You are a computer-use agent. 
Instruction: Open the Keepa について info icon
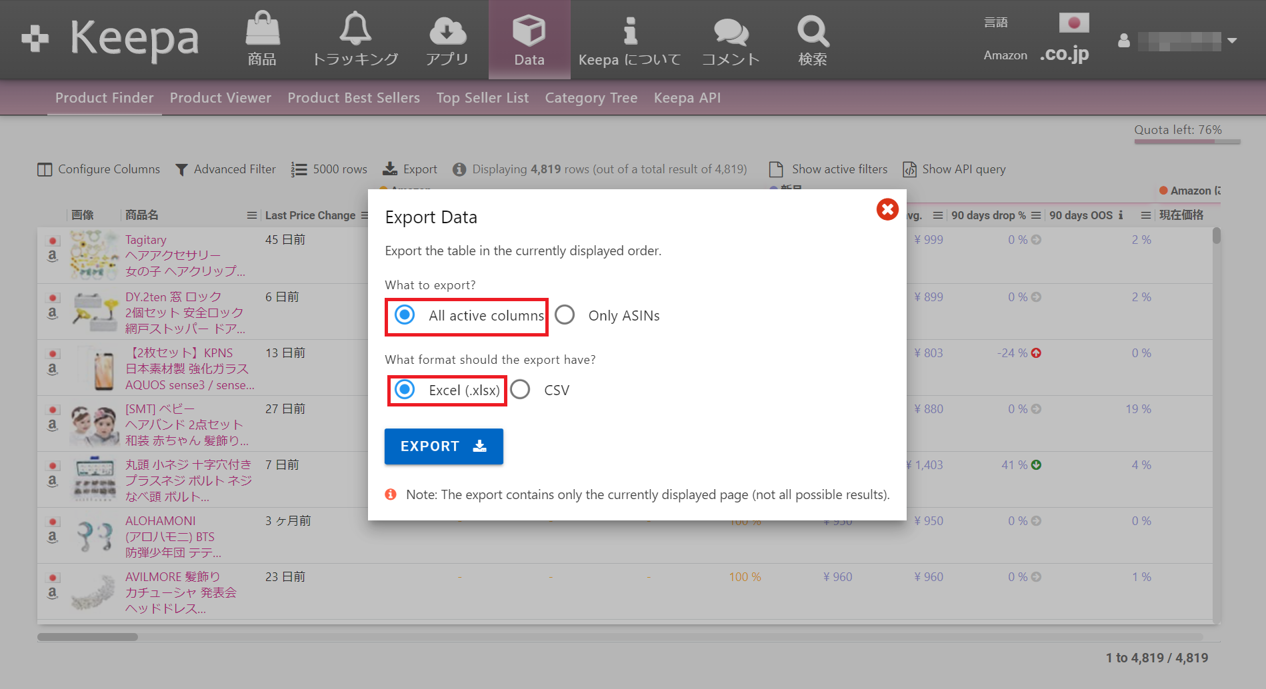(630, 30)
